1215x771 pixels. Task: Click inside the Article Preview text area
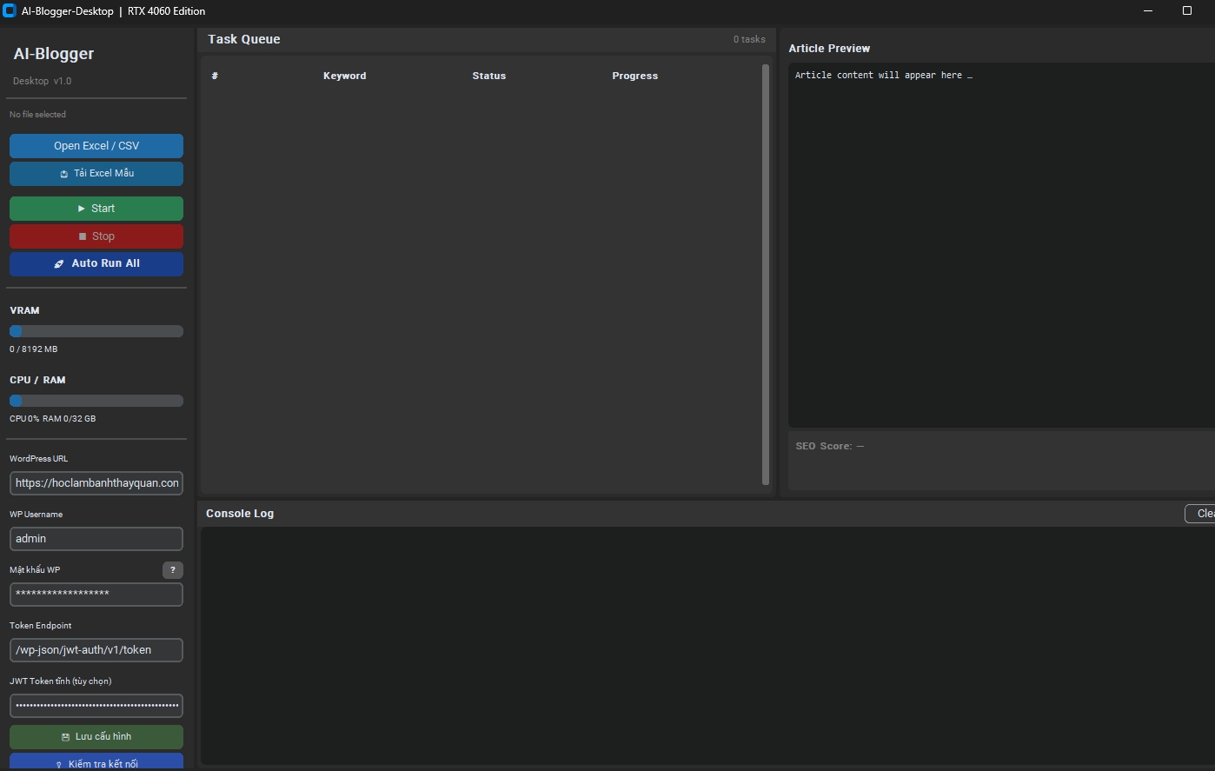pos(1001,245)
